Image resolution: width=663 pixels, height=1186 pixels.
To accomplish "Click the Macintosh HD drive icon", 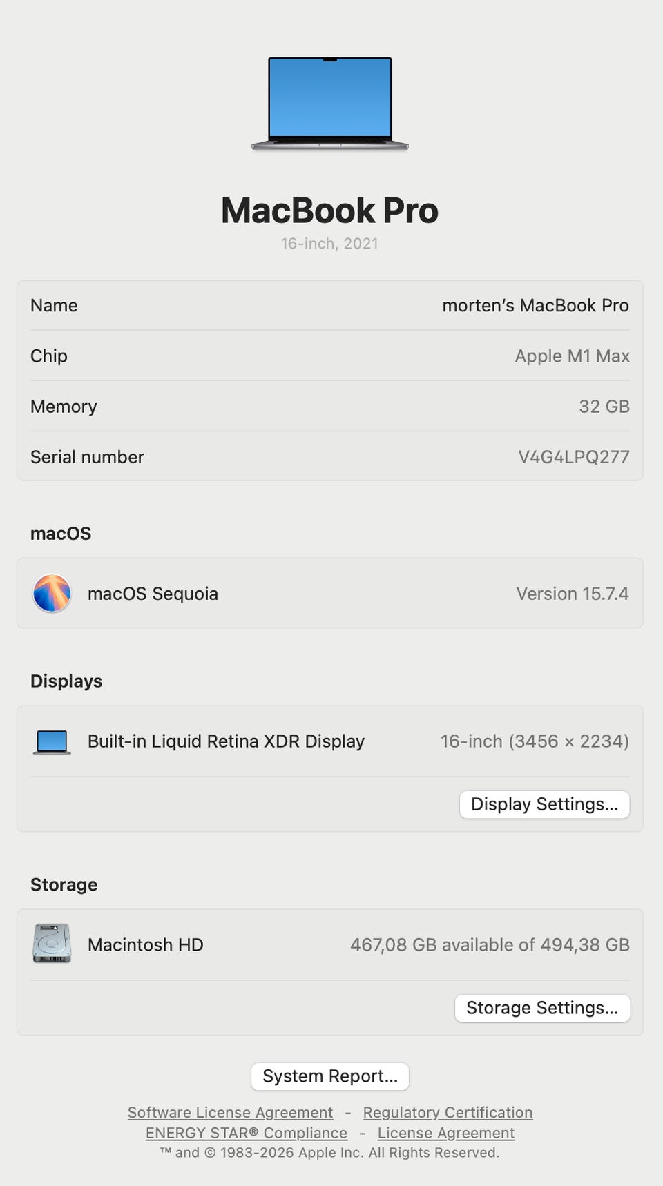I will tap(52, 944).
